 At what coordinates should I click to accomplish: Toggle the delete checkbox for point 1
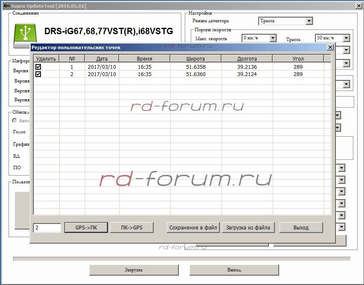click(x=38, y=67)
